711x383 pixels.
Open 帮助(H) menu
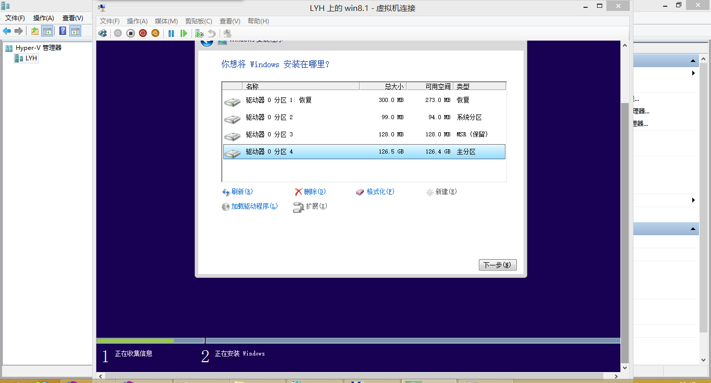click(x=258, y=21)
